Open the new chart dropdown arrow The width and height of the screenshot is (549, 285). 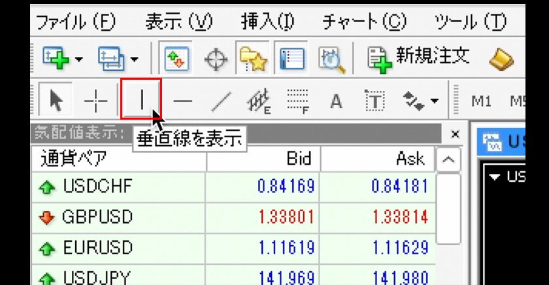(79, 60)
